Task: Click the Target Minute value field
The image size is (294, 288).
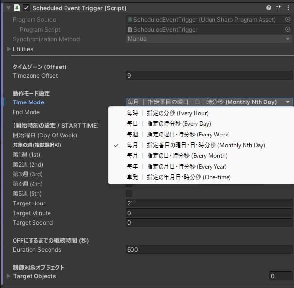Action: [209, 213]
